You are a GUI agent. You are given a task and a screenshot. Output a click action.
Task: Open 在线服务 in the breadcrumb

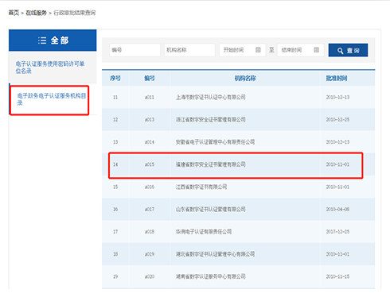pyautogui.click(x=36, y=13)
